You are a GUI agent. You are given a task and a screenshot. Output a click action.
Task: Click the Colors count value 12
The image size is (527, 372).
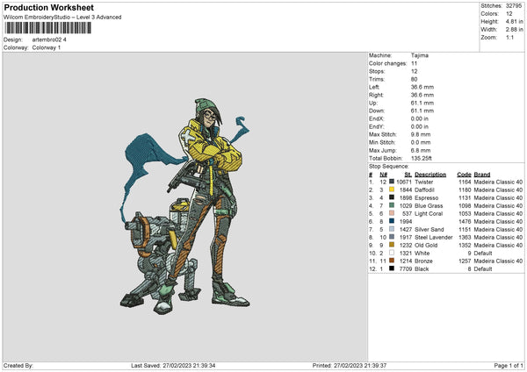point(509,14)
